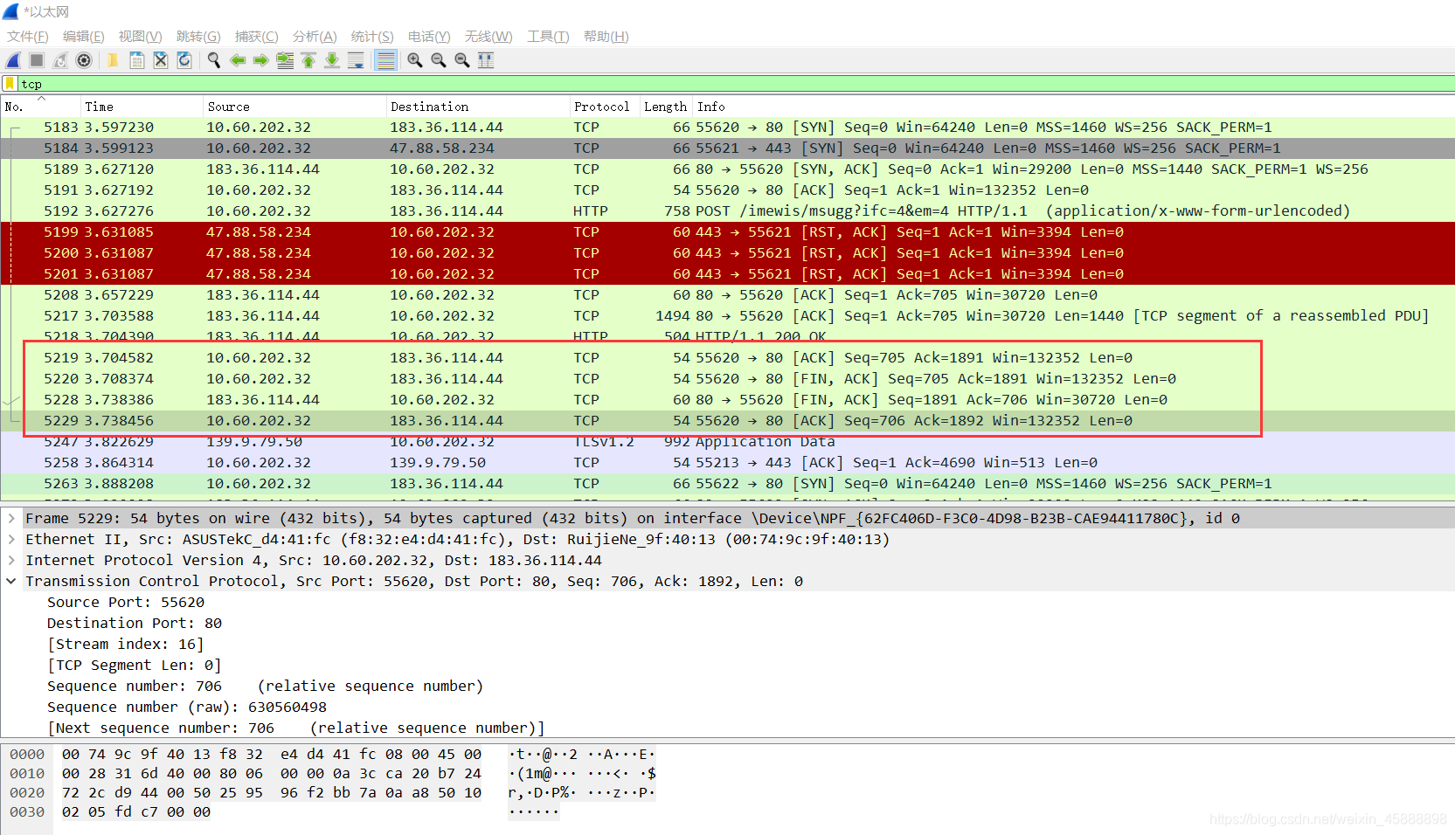
Task: Select packet 5217 reassembled PDU row
Action: [727, 315]
